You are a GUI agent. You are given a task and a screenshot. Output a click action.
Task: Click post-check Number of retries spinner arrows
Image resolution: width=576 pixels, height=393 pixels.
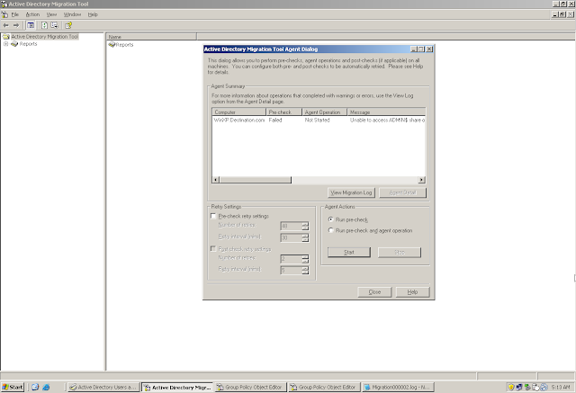click(x=305, y=259)
